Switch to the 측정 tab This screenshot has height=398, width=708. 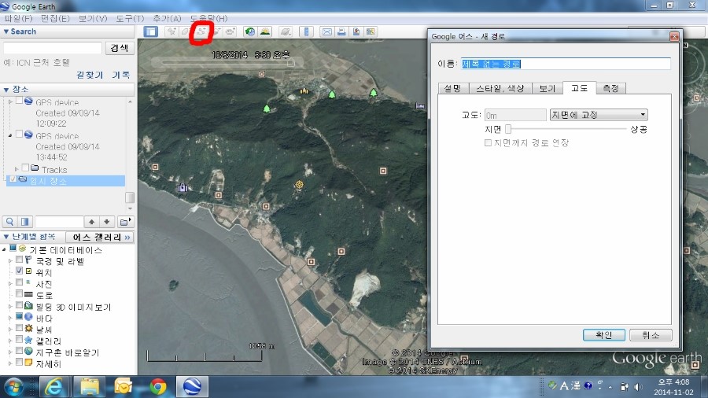pyautogui.click(x=610, y=88)
